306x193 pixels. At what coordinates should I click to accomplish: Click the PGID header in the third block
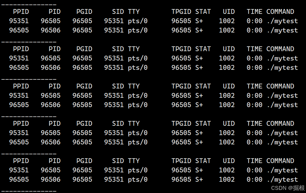pyautogui.click(x=84, y=86)
